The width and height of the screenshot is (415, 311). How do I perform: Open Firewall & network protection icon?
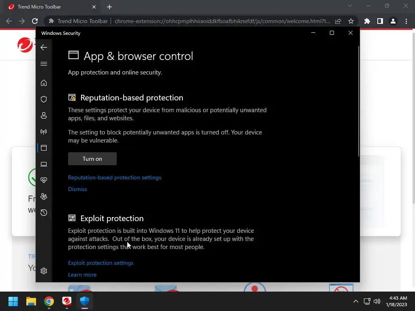(x=44, y=132)
